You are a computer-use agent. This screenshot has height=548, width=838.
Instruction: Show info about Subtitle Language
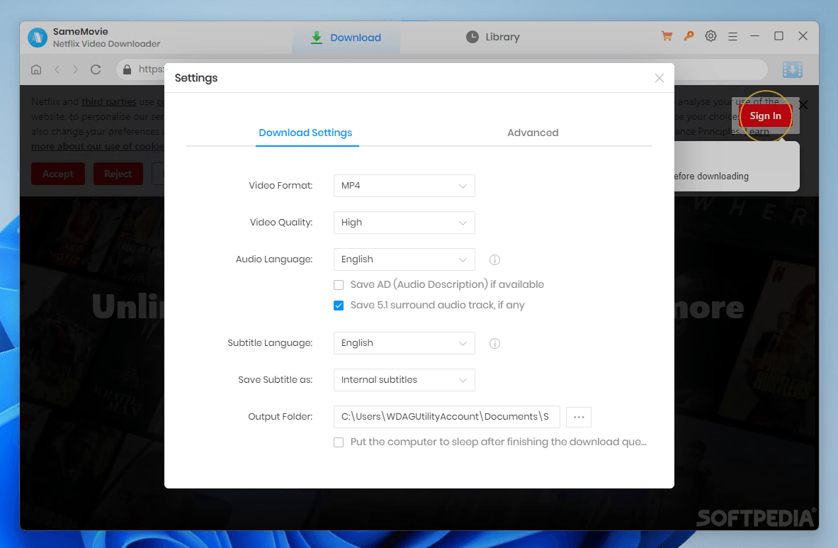pos(495,343)
